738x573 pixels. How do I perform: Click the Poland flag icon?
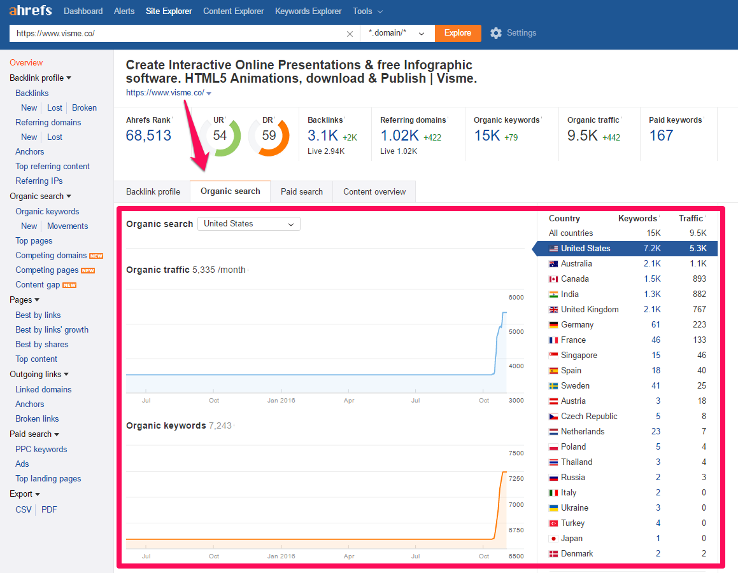coord(553,447)
